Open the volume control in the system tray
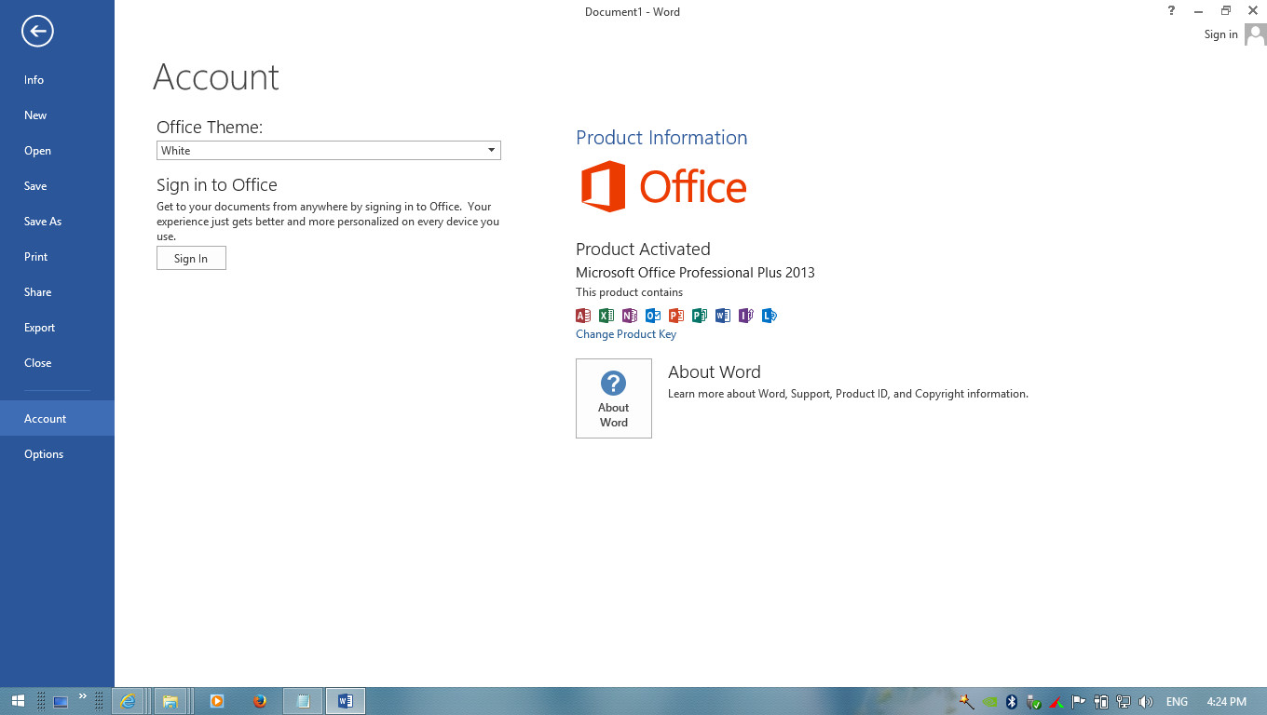Screen dimensions: 1267x715 click(x=1146, y=701)
